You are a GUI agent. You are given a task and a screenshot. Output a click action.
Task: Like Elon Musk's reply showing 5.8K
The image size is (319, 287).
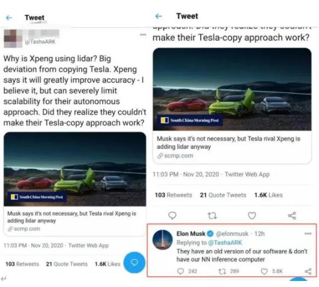tap(264, 271)
